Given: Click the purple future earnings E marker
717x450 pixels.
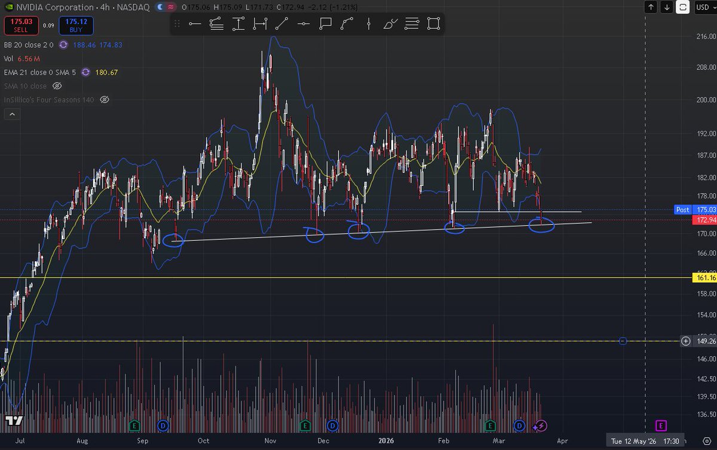Looking at the screenshot, I should click(661, 425).
